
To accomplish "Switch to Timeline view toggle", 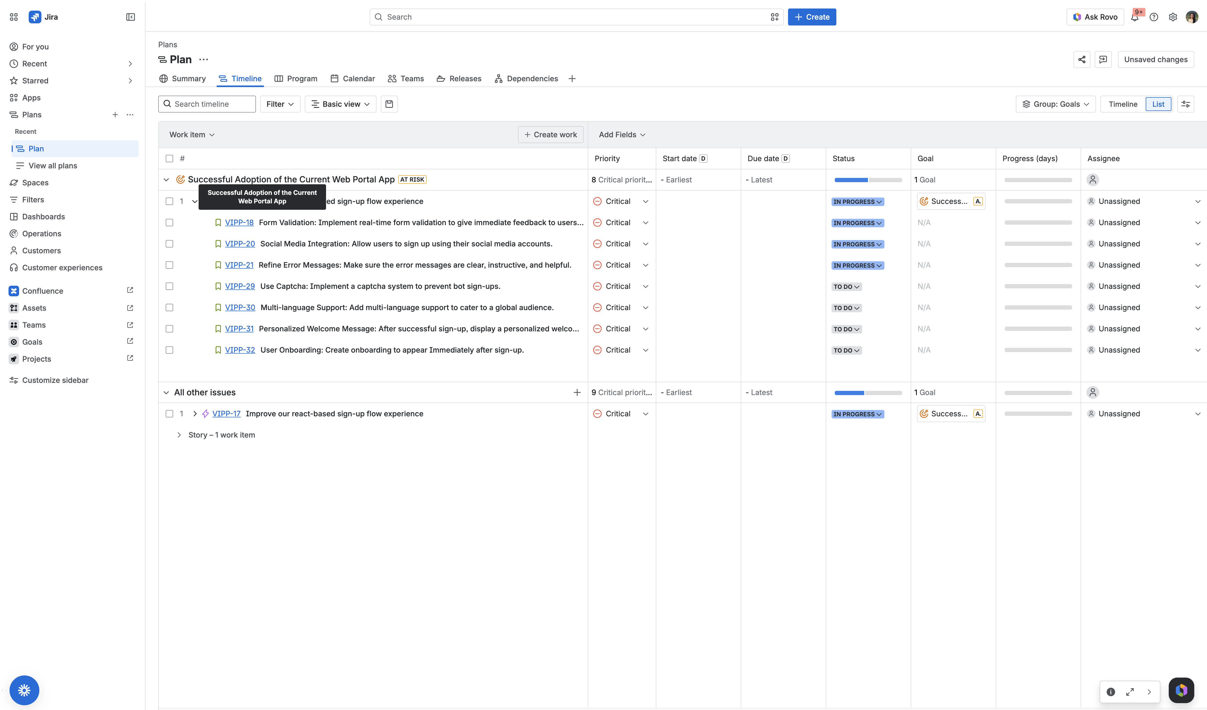I will coord(1123,104).
